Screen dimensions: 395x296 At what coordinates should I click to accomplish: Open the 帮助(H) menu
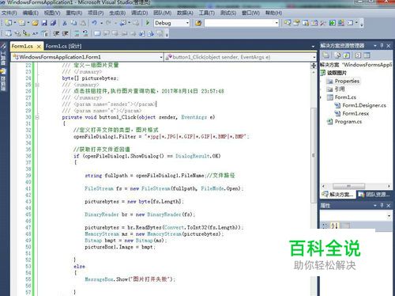pyautogui.click(x=274, y=13)
